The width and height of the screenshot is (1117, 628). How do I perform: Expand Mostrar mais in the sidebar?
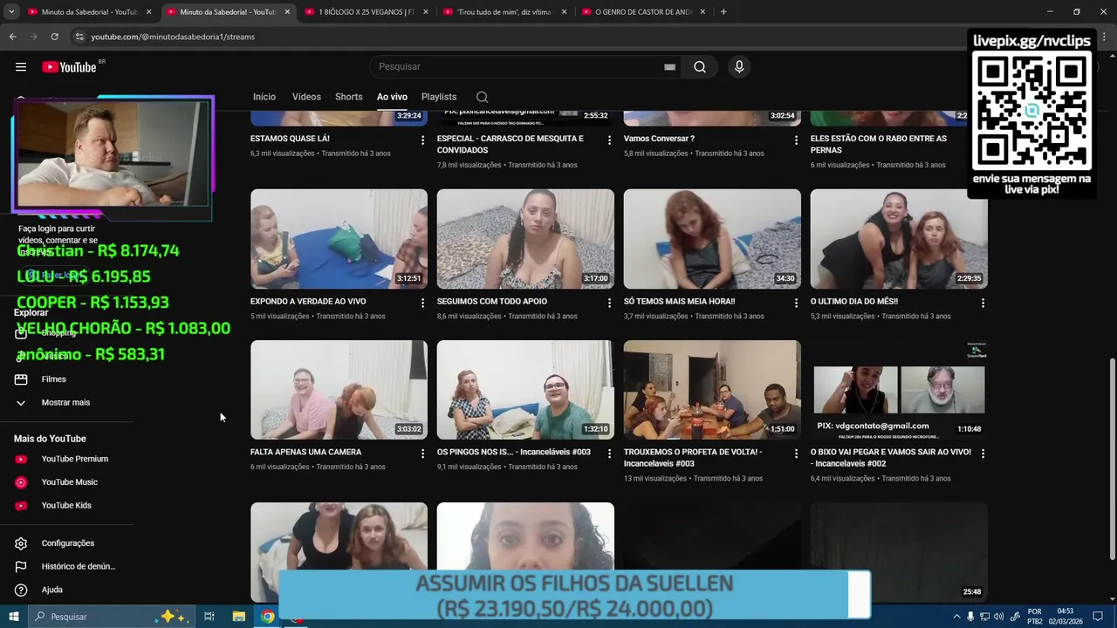66,402
